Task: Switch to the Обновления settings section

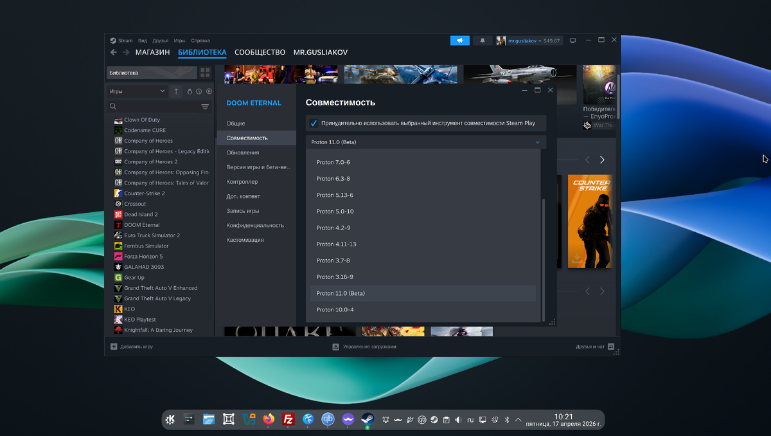Action: (x=245, y=152)
